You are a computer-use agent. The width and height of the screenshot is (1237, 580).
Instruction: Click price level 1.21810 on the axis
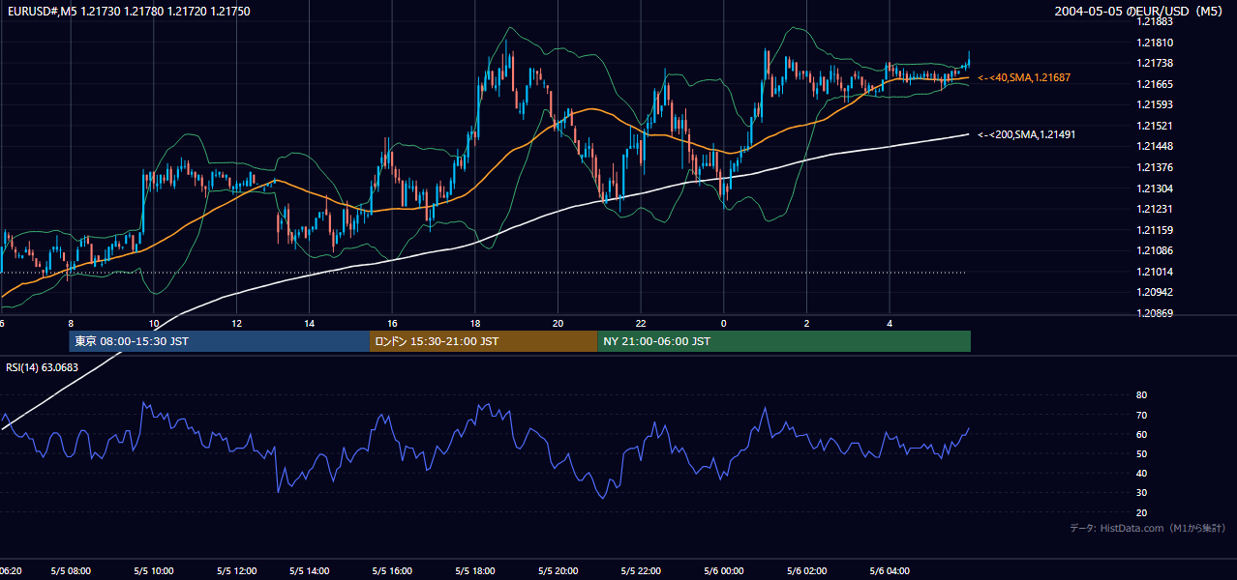coord(1156,43)
